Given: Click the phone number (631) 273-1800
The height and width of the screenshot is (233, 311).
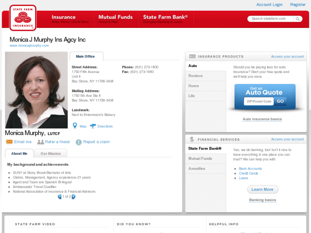Looking at the screenshot, I should 147,67.
